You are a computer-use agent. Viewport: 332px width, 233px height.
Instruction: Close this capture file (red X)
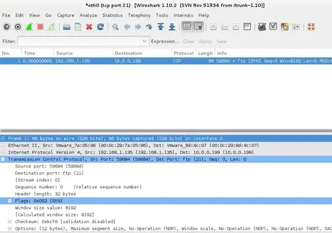pos(89,27)
